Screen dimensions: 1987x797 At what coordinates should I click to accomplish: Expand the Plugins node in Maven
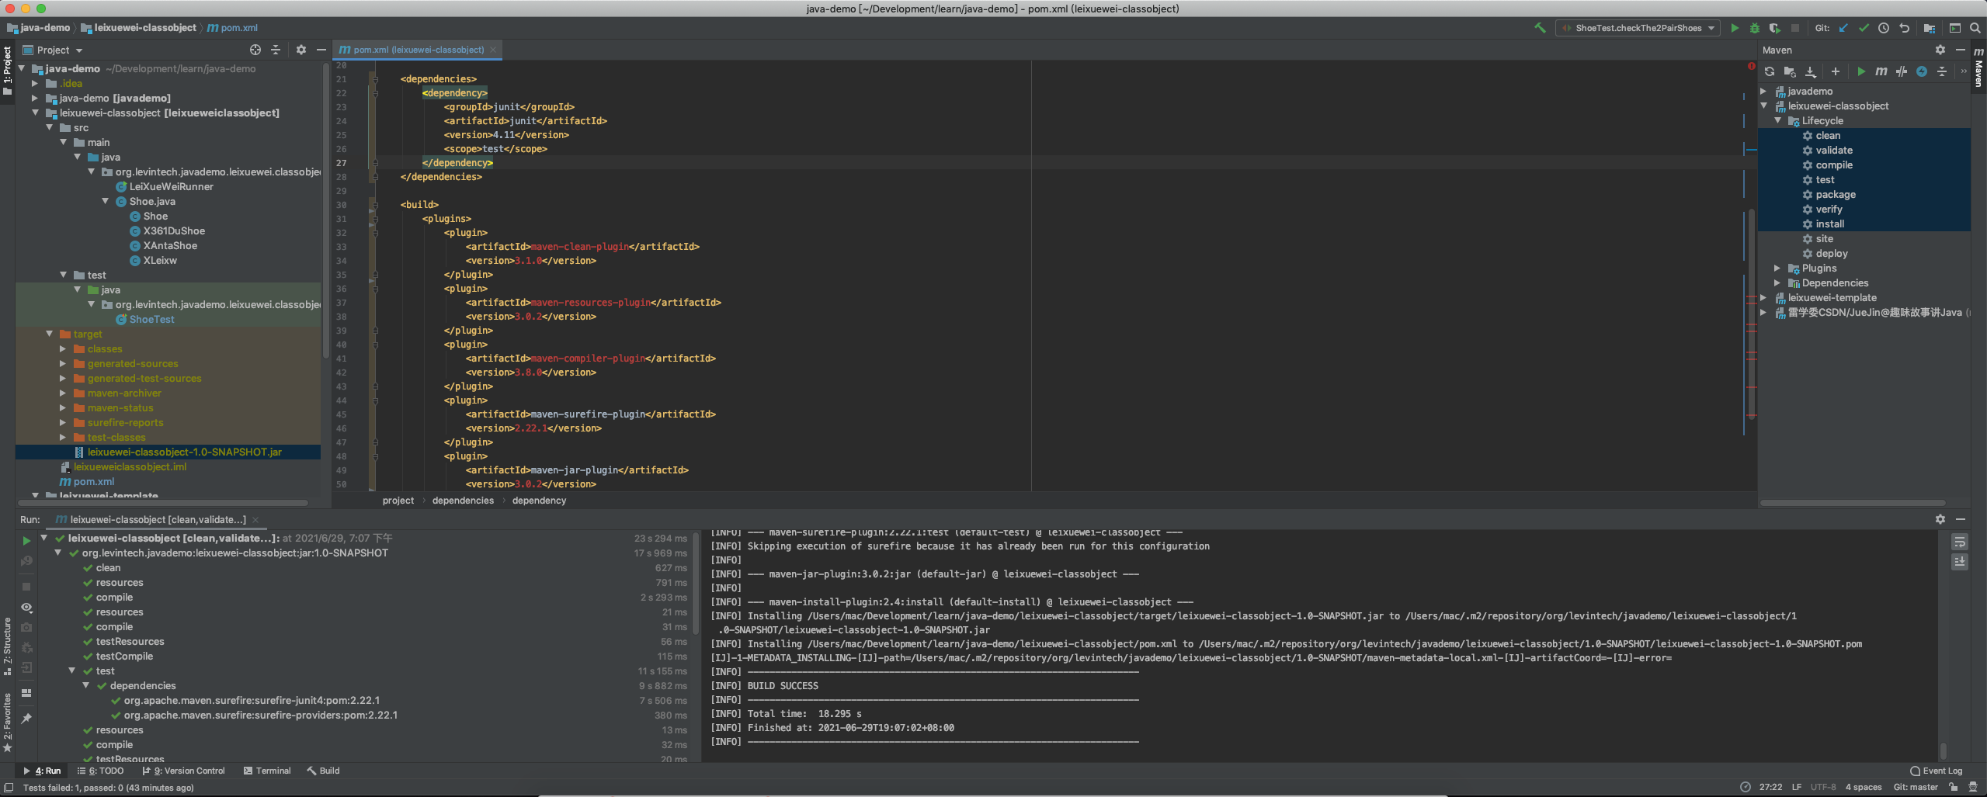coord(1777,268)
